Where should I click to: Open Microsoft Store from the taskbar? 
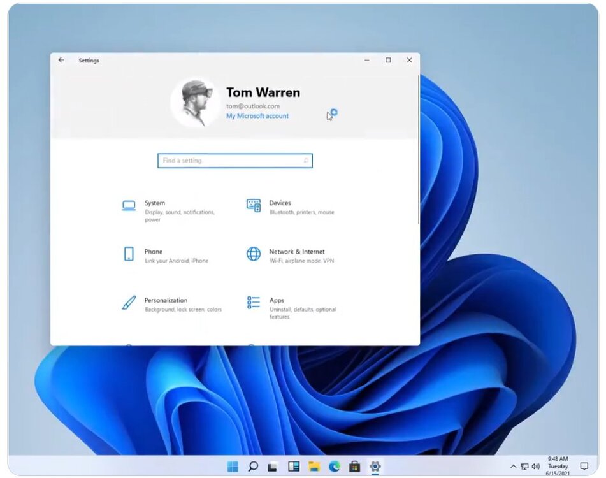[x=354, y=467]
